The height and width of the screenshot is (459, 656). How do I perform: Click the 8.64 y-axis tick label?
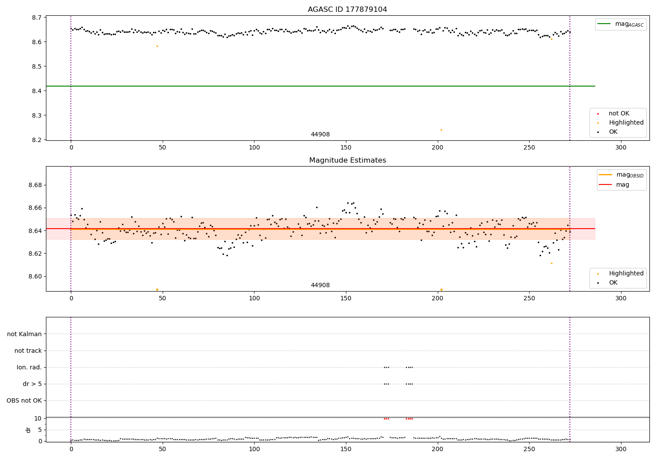point(35,231)
